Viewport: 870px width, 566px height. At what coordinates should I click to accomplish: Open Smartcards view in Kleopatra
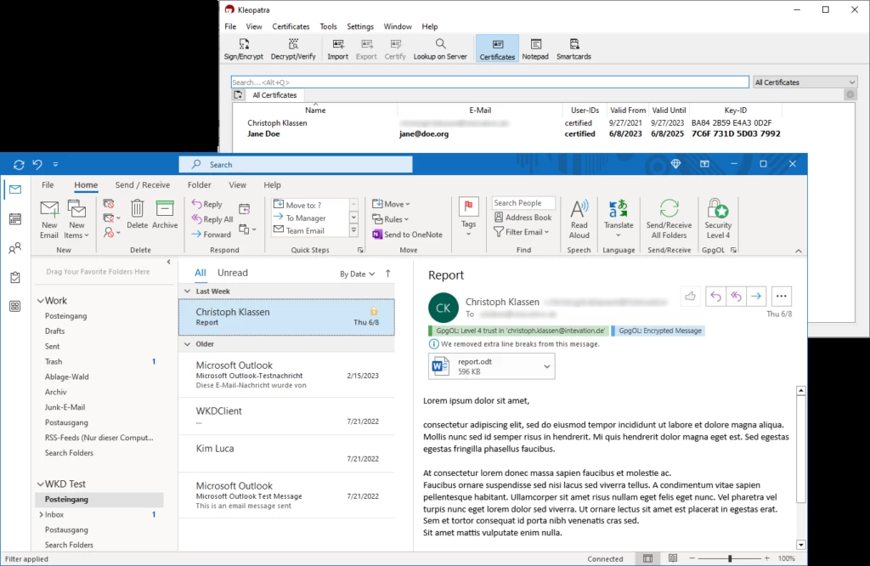[x=573, y=48]
